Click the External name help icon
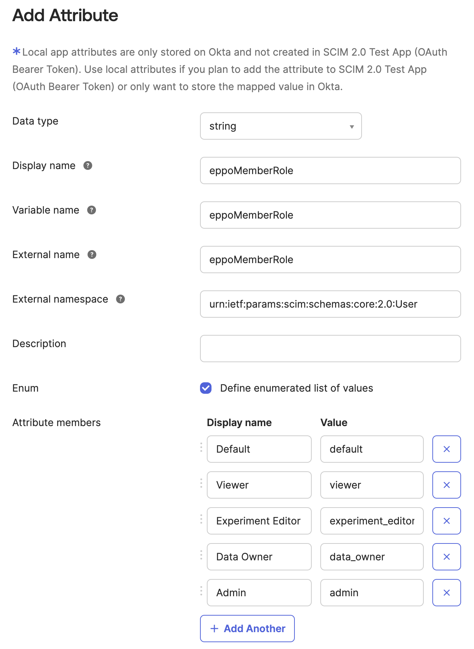The height and width of the screenshot is (649, 474). pyautogui.click(x=92, y=255)
